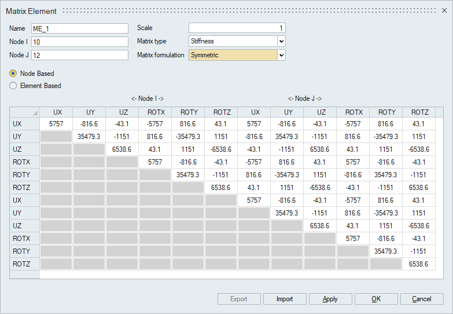Viewport: 453px width, 314px height.
Task: Click the bottom-right cell with value 6538.6
Action: click(419, 264)
